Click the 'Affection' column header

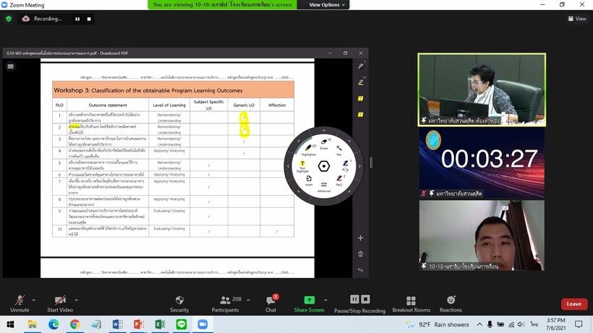pyautogui.click(x=277, y=105)
